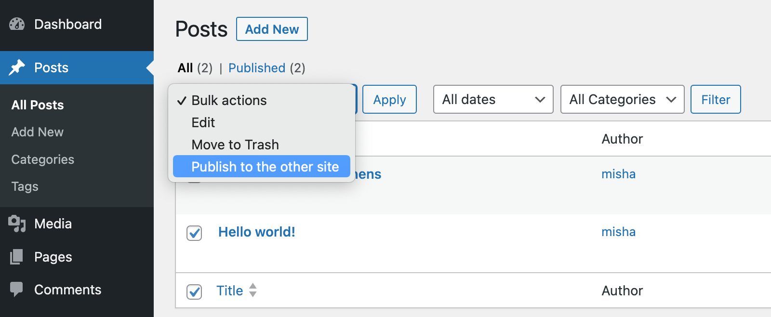Show only Published posts
771x317 pixels.
click(257, 68)
